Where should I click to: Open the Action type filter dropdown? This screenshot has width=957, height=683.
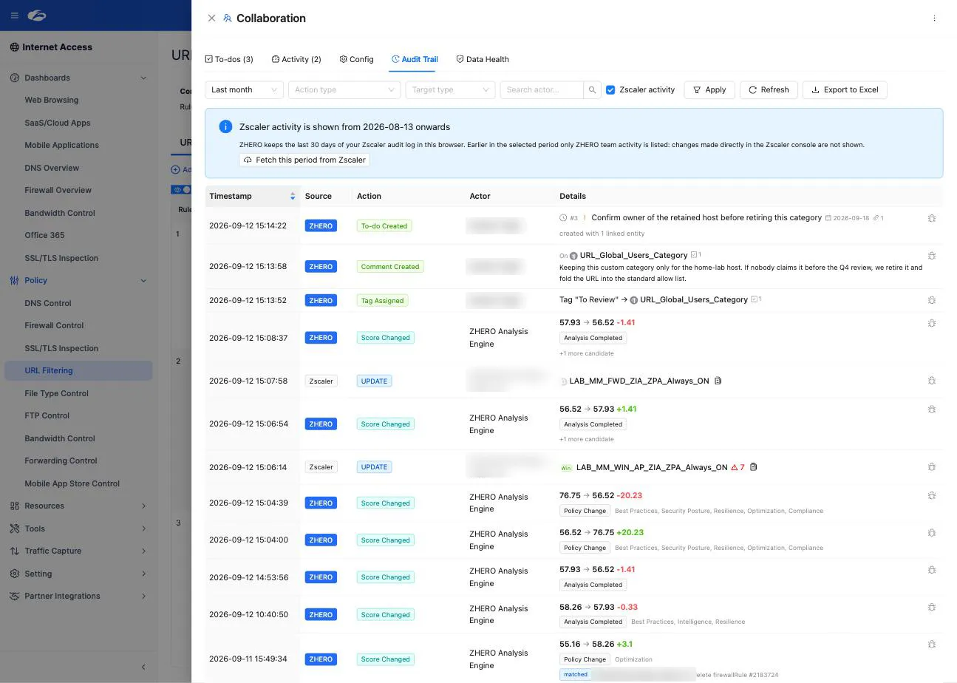tap(344, 89)
